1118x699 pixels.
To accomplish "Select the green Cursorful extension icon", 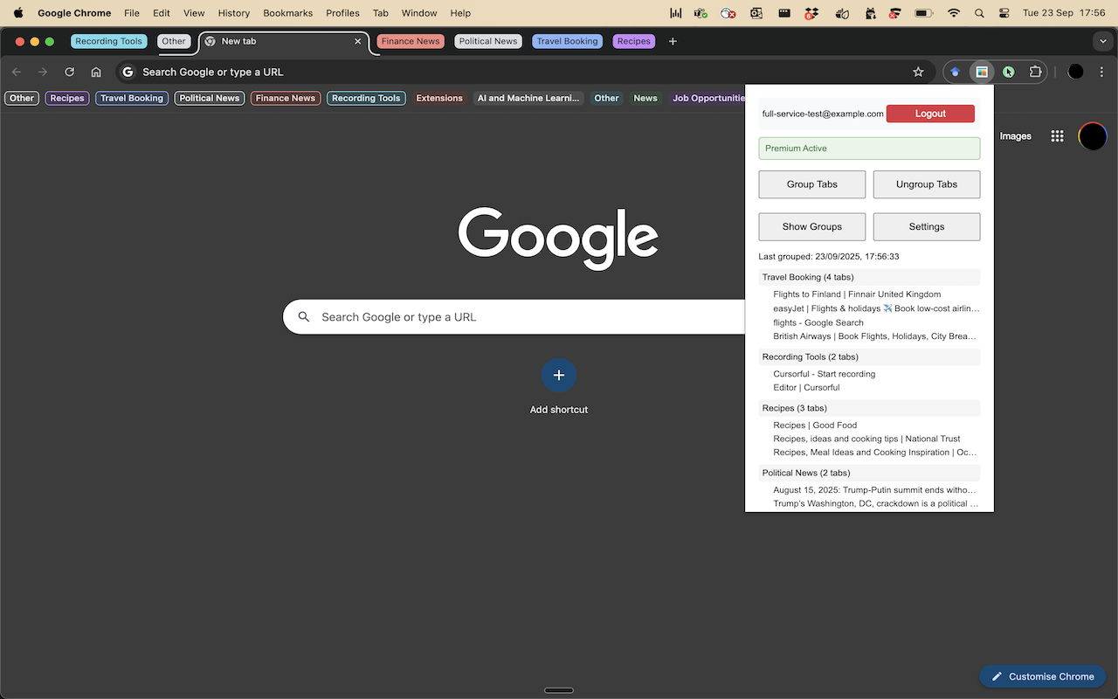I will pos(1008,72).
